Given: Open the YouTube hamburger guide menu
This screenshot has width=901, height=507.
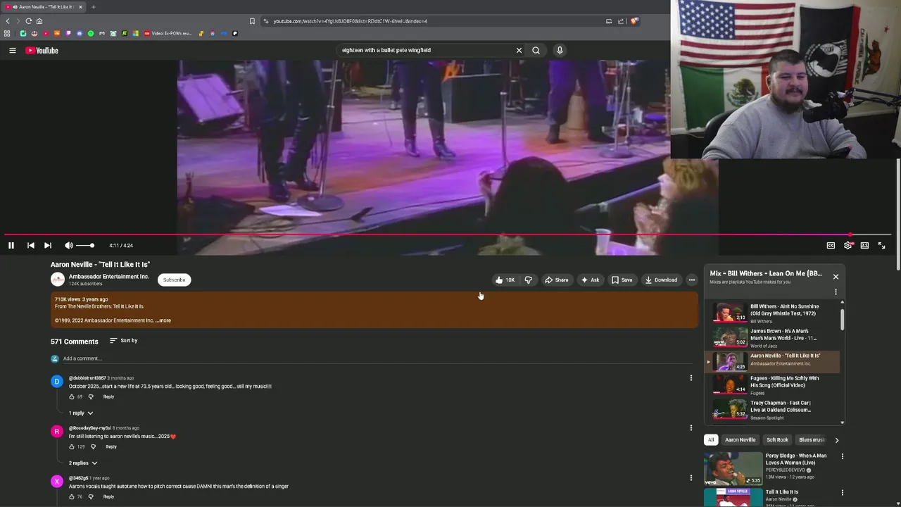Looking at the screenshot, I should click(12, 50).
